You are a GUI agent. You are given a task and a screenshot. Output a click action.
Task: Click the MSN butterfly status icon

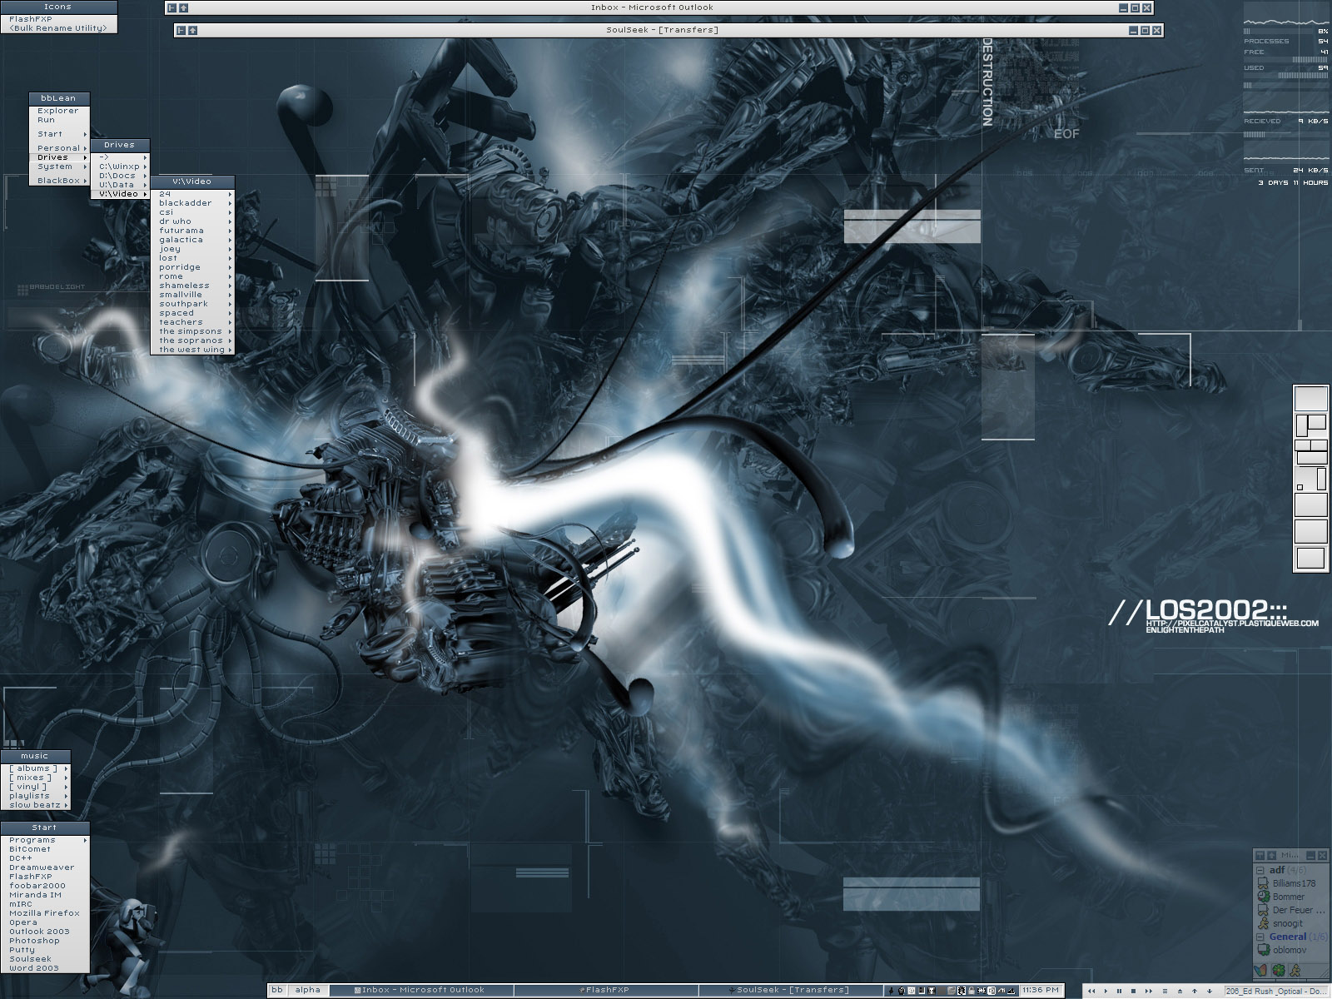point(1260,971)
